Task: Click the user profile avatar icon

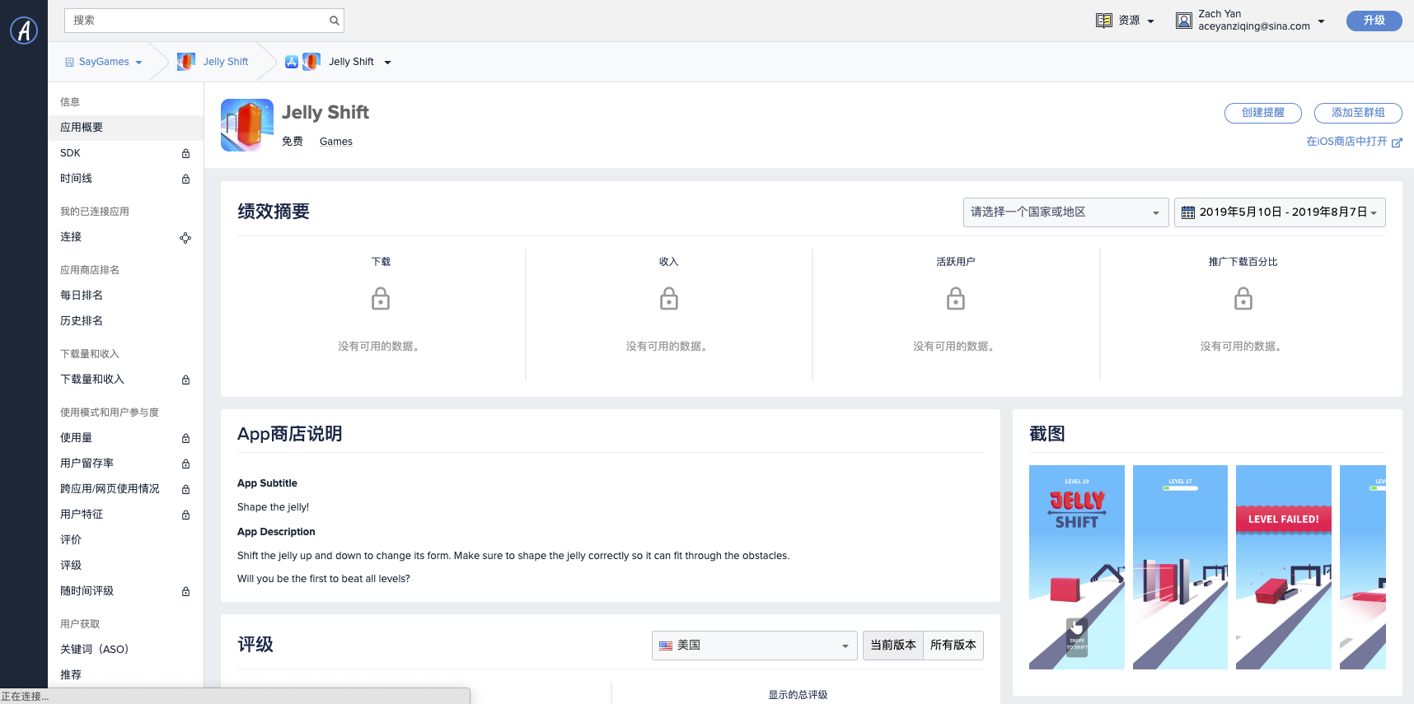Action: pos(1184,21)
